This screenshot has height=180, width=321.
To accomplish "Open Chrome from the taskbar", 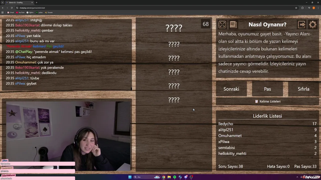I will [x=164, y=177].
